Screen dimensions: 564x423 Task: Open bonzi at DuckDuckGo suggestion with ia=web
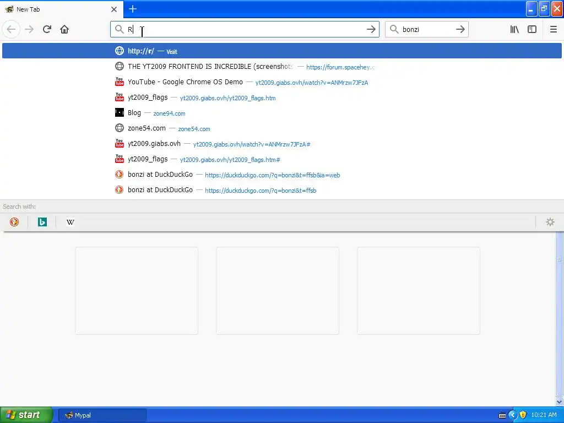point(281,175)
